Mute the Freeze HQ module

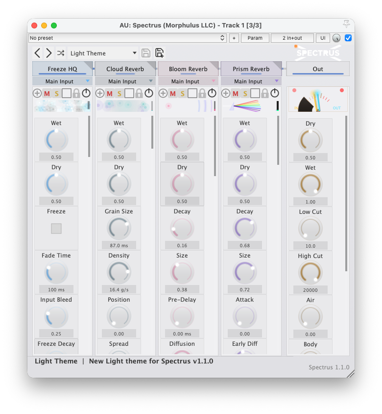click(x=47, y=94)
